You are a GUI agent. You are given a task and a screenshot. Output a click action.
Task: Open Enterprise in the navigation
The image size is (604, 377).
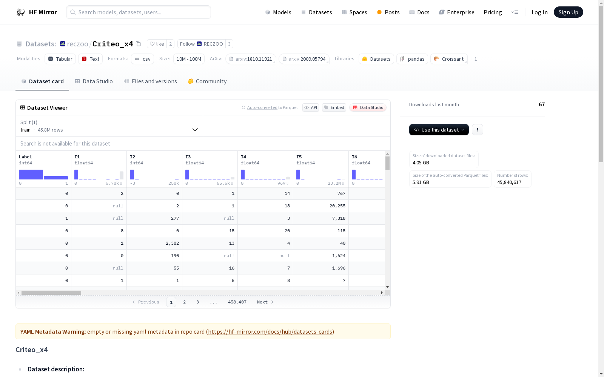click(457, 12)
